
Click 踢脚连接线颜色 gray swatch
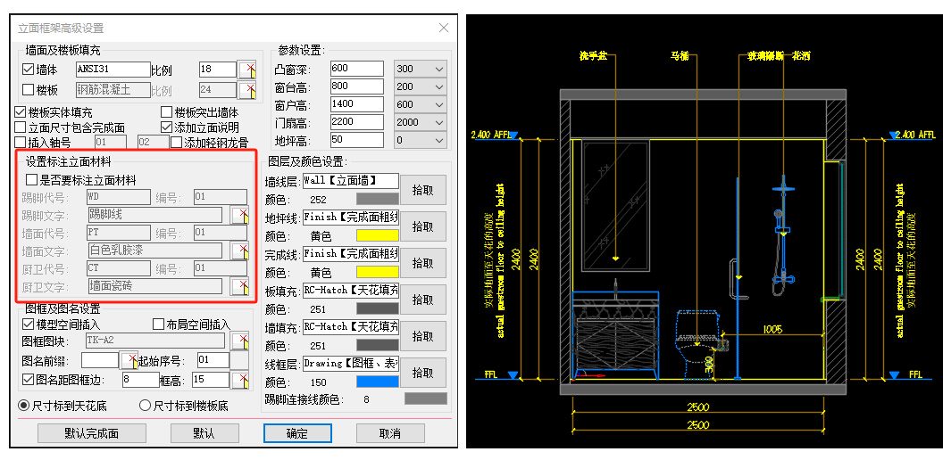[426, 398]
